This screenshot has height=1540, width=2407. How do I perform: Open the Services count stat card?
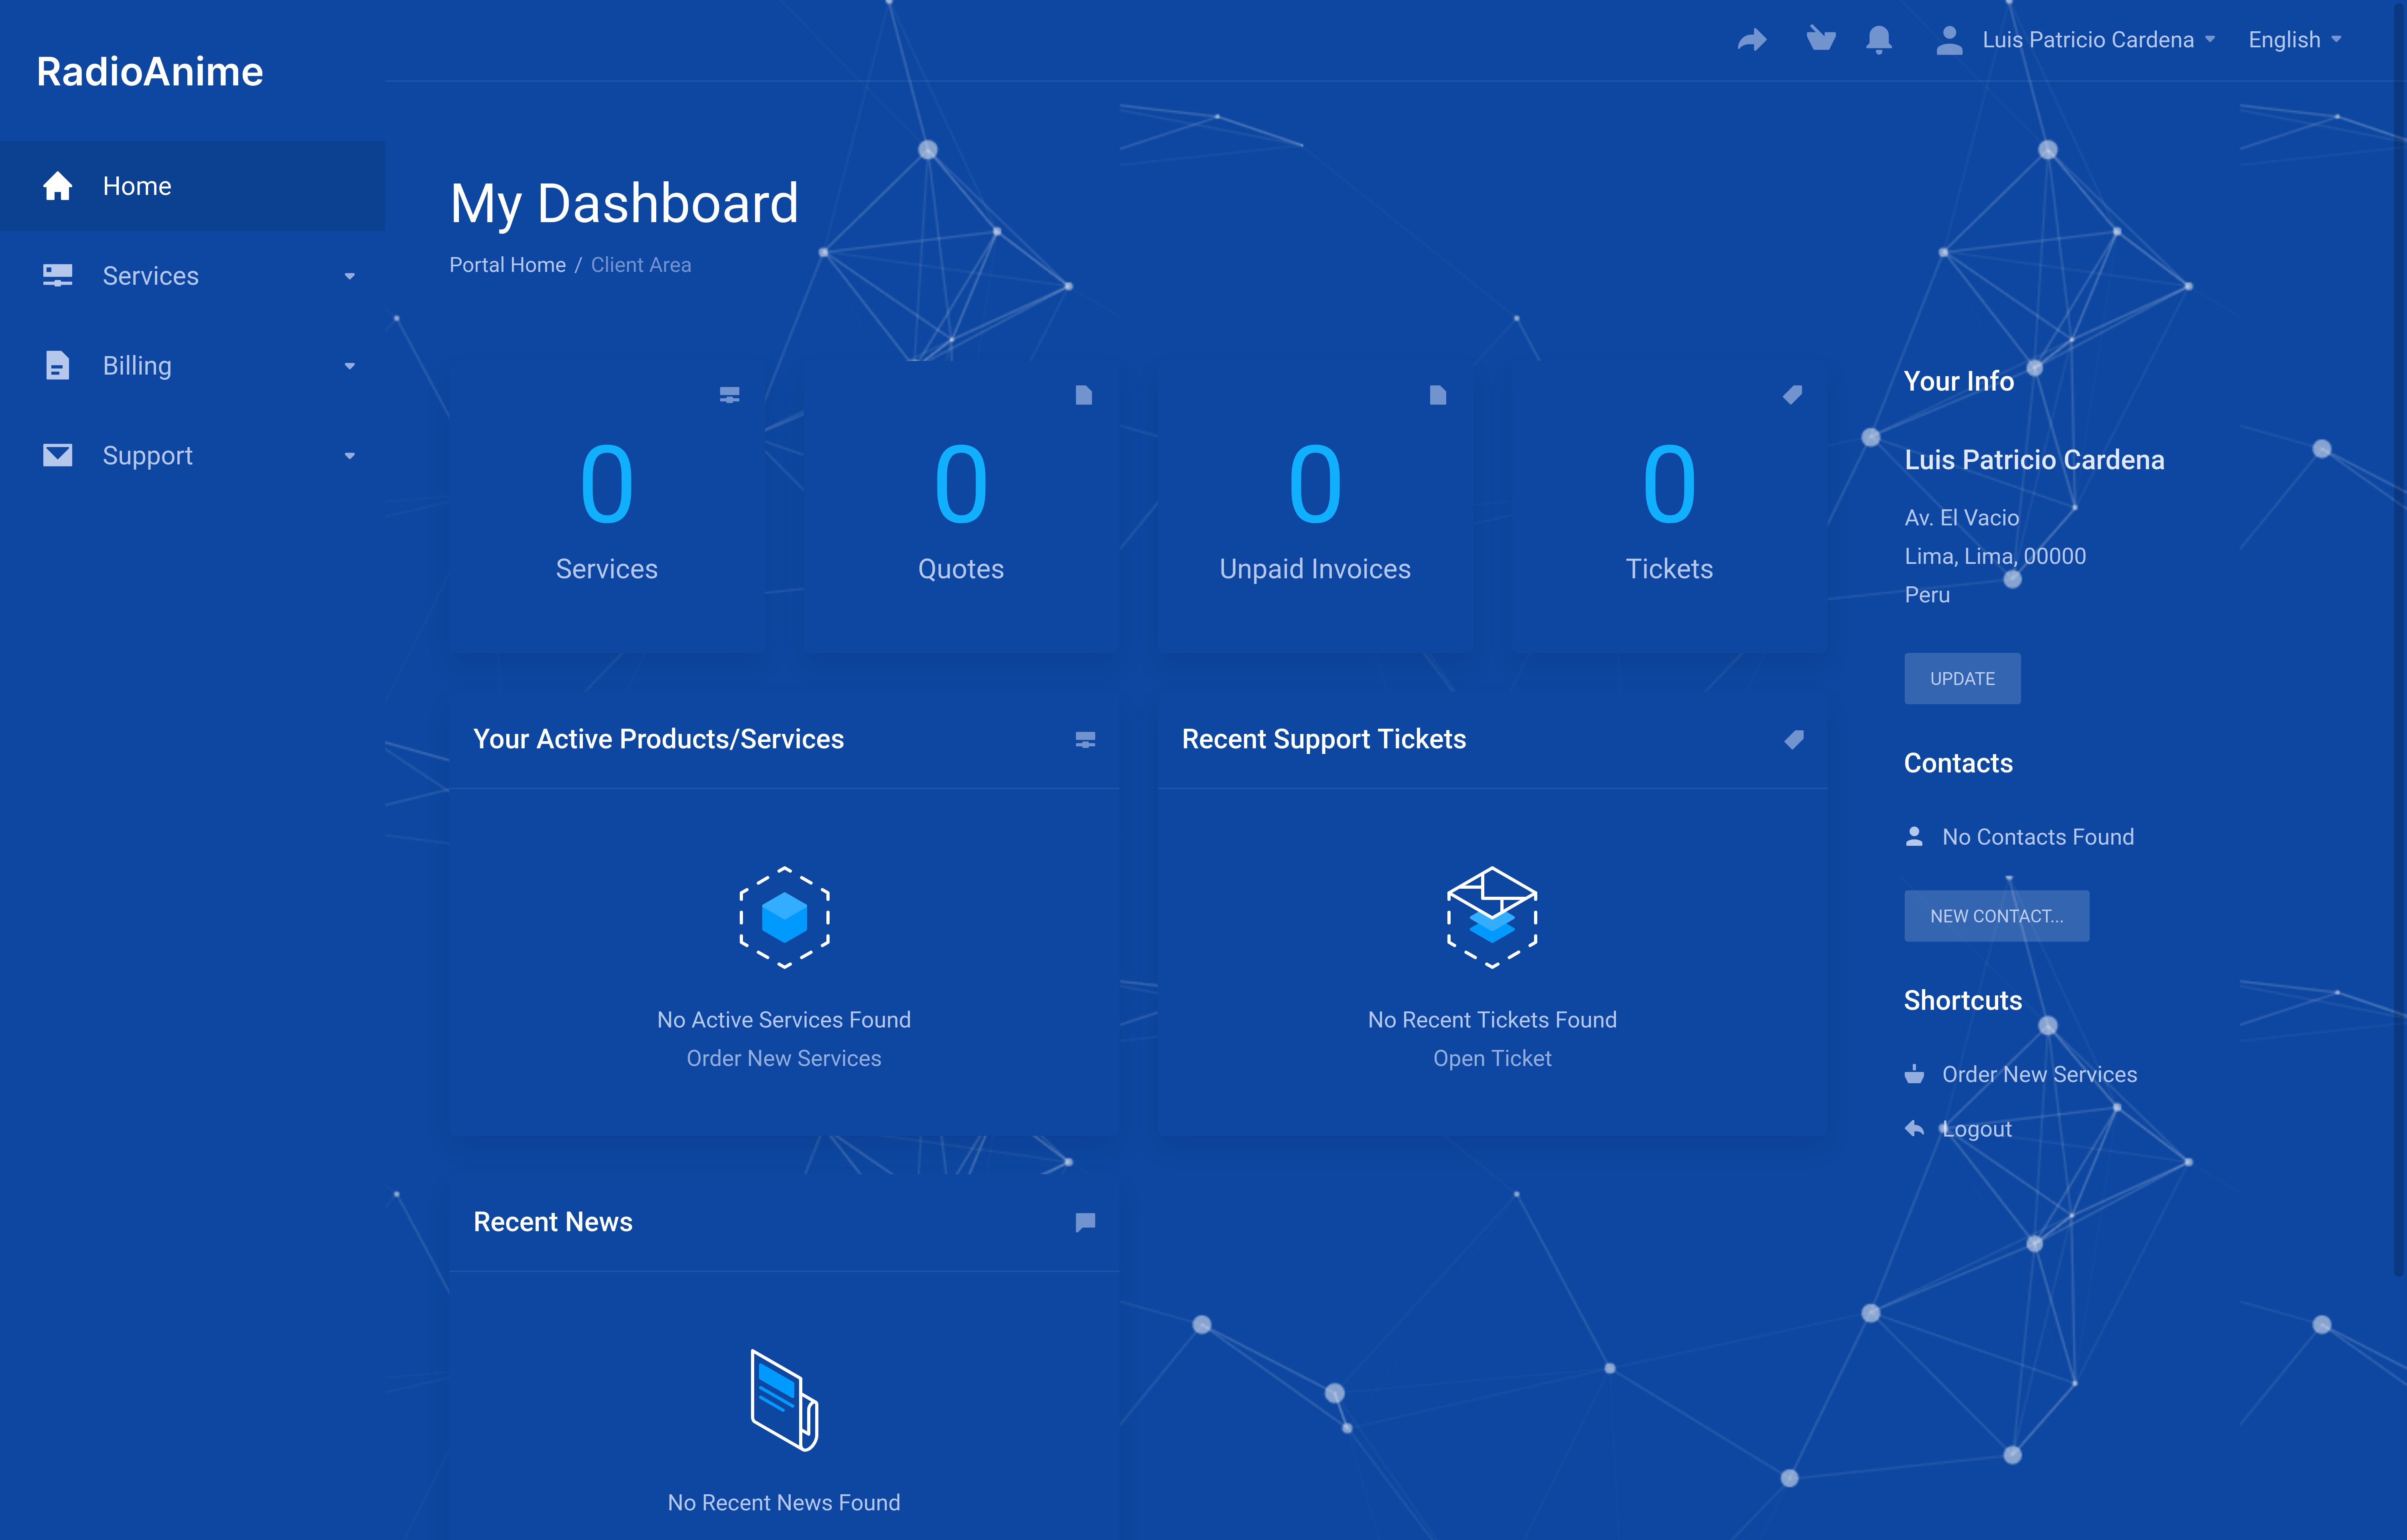coord(607,507)
